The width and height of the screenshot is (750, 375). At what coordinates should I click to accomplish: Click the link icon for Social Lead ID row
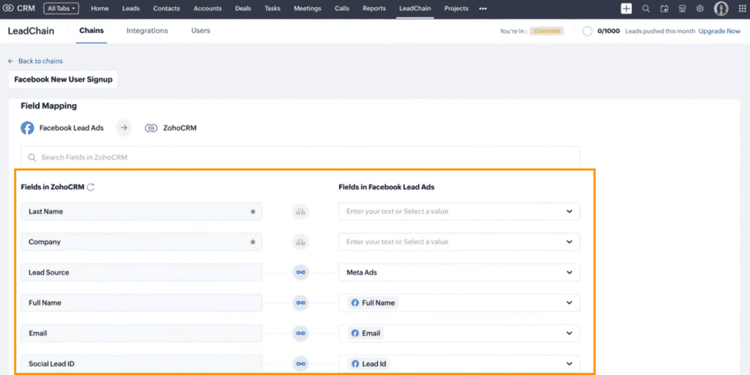pyautogui.click(x=300, y=364)
